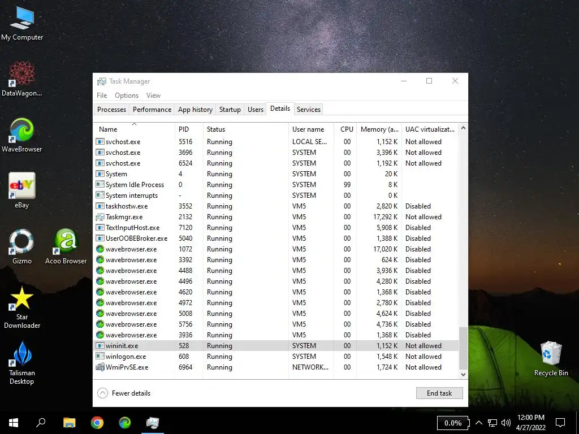Open the View menu

pyautogui.click(x=153, y=95)
